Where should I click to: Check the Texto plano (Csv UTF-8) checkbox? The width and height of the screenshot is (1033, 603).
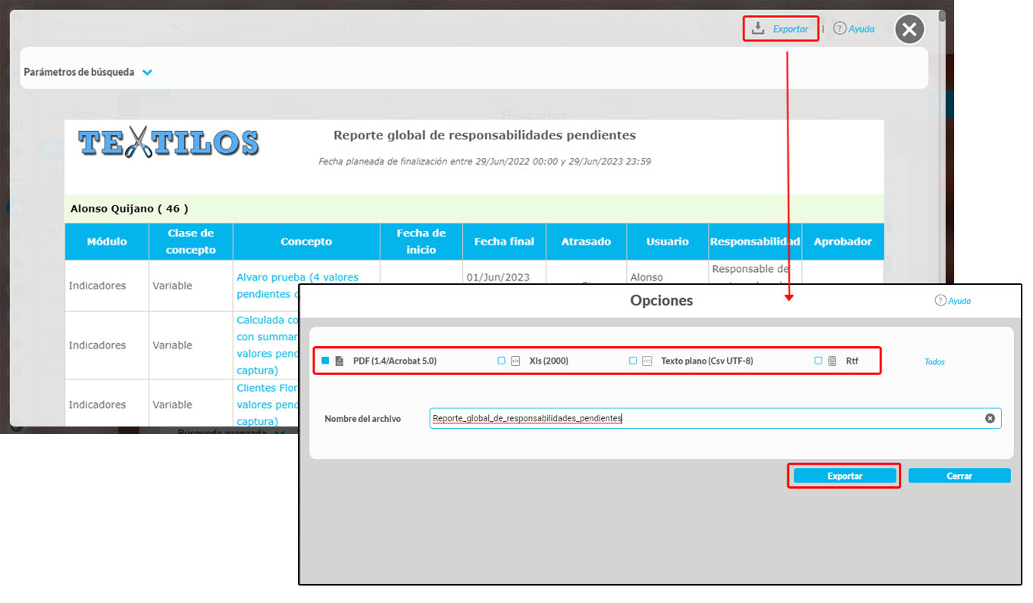633,361
